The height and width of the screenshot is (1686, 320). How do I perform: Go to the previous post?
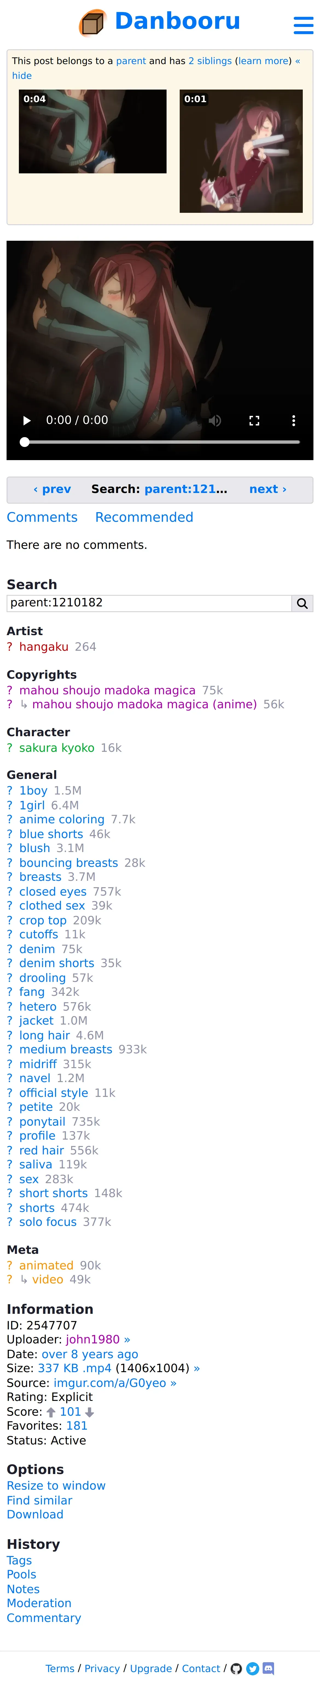52,489
